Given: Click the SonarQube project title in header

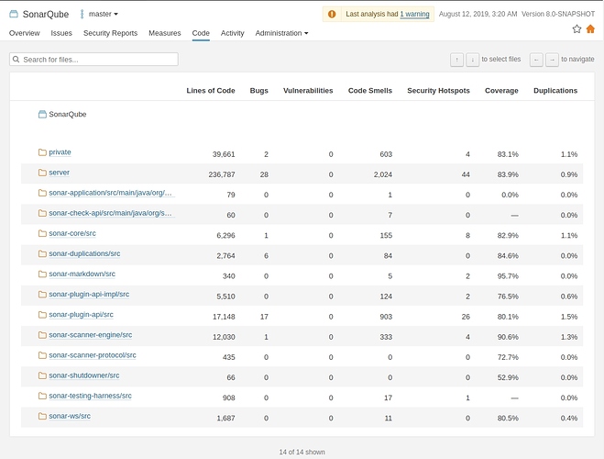Looking at the screenshot, I should (x=46, y=15).
